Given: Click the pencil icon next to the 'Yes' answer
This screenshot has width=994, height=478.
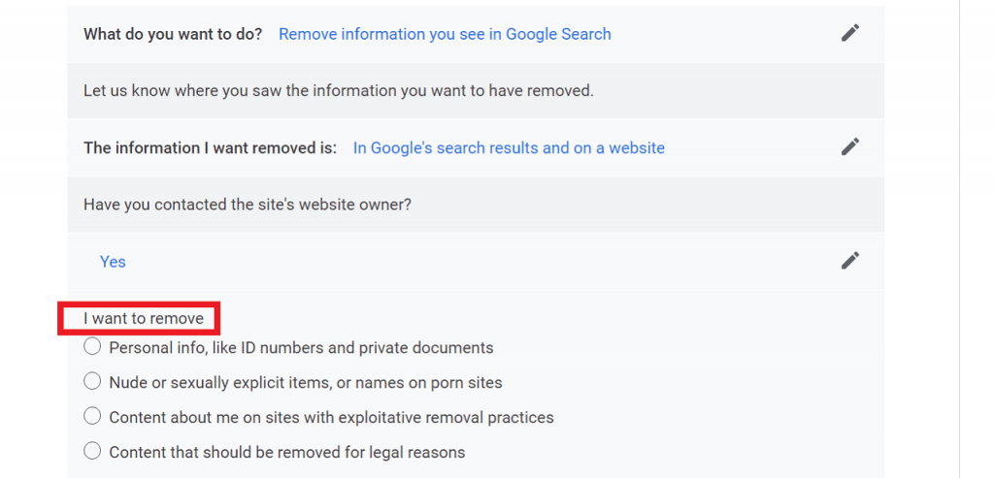Looking at the screenshot, I should click(850, 260).
